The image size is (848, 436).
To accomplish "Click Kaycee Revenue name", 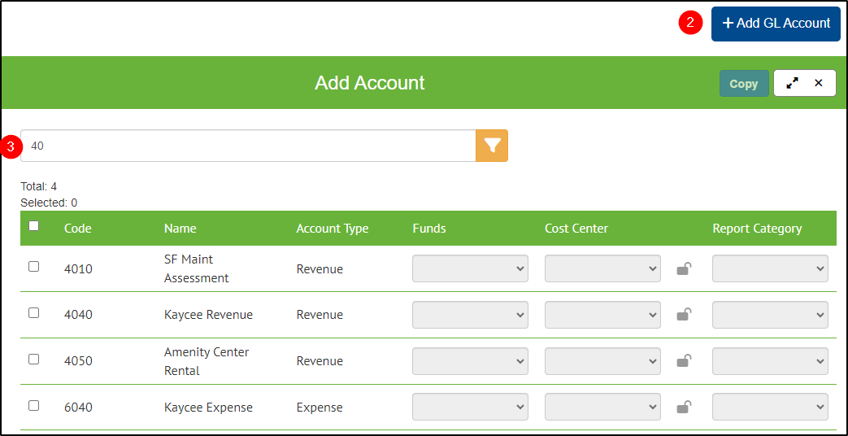I will click(x=208, y=315).
